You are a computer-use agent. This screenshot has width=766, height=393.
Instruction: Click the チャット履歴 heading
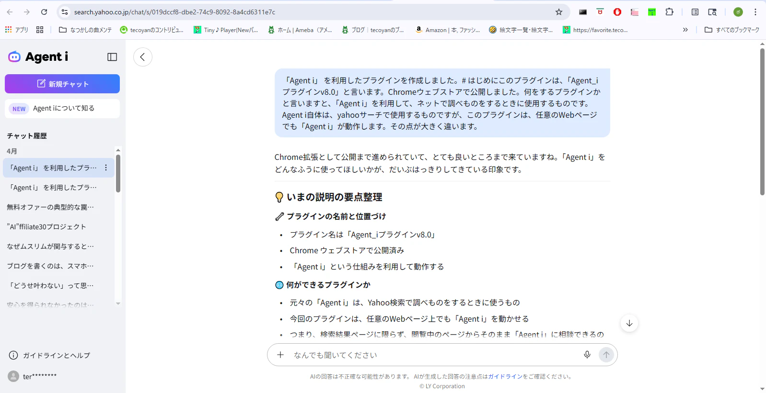coord(27,136)
